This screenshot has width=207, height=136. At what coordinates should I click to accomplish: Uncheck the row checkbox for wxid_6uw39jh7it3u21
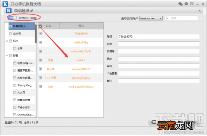coord(40,87)
